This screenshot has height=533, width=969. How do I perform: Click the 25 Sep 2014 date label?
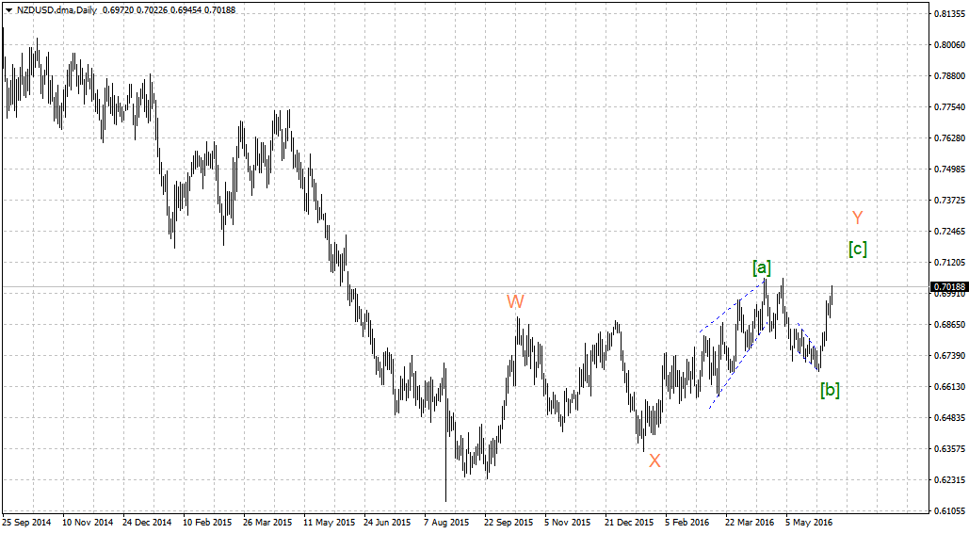point(26,523)
